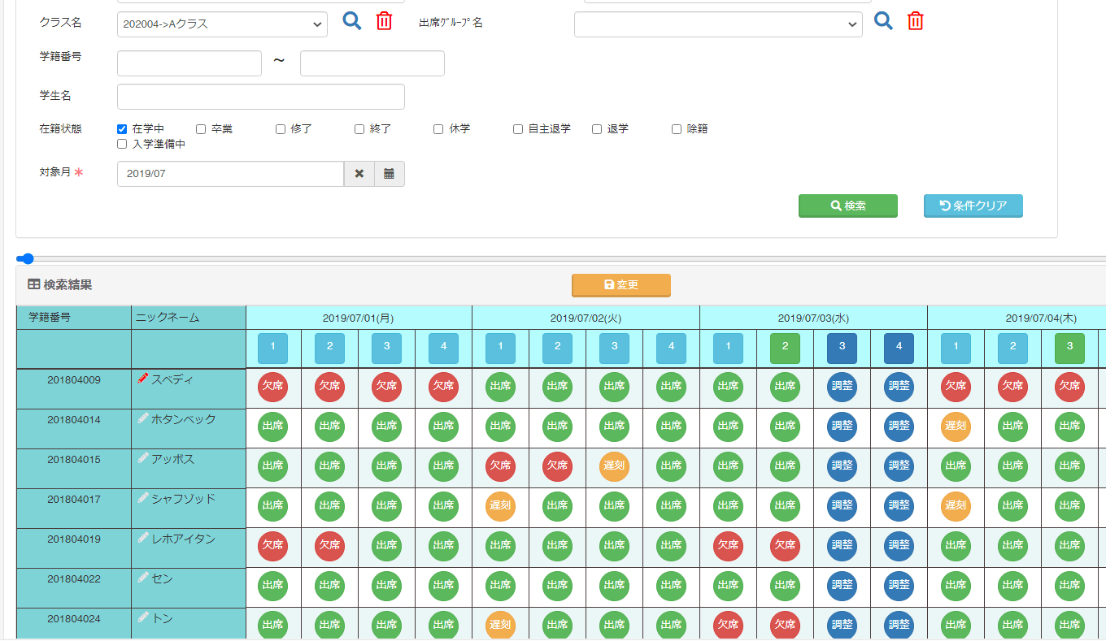The height and width of the screenshot is (641, 1106).
Task: Check the 修了 checkbox
Action: [281, 129]
